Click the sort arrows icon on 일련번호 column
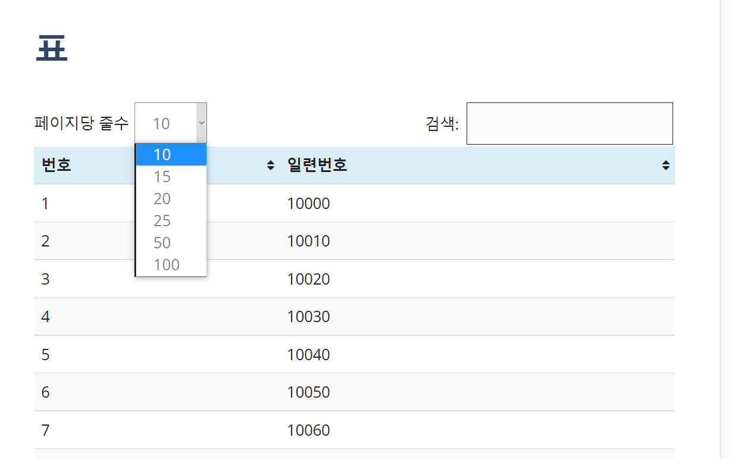Image resolution: width=732 pixels, height=459 pixels. (x=665, y=164)
